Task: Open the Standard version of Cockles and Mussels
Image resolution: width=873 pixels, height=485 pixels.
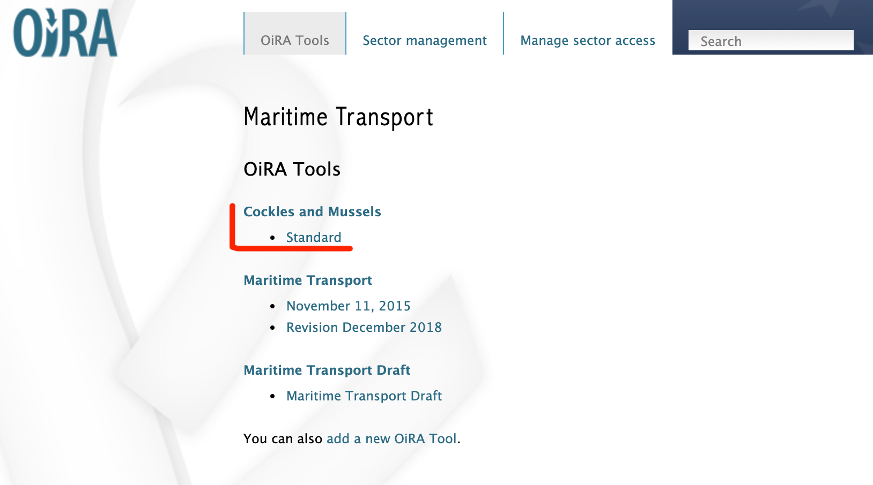Action: (314, 237)
